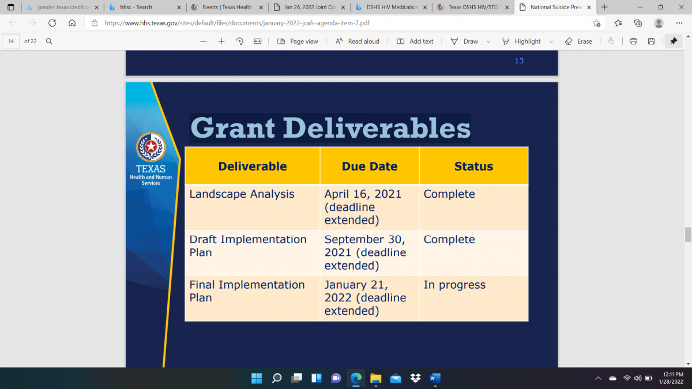Click the Add text button

[x=415, y=41]
